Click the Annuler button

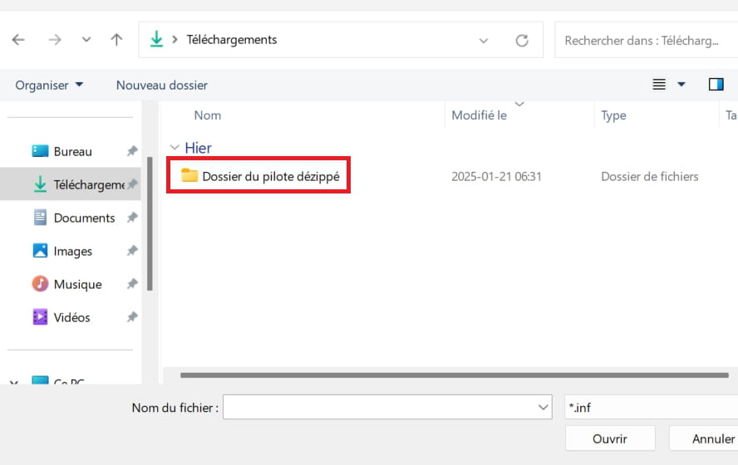coord(704,438)
